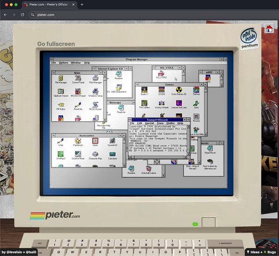Launch WinPlay3 in Accessories

coord(60,155)
